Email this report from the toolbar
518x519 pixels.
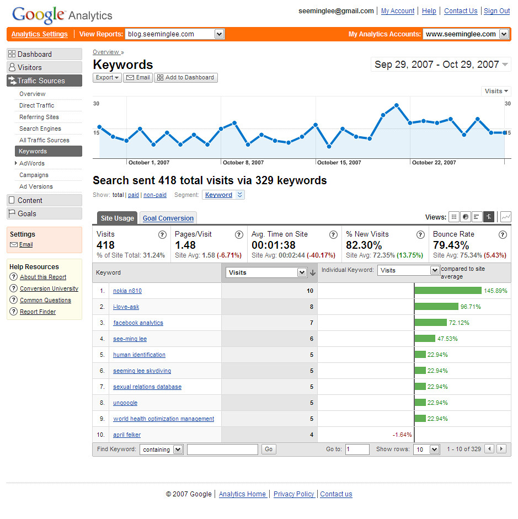[x=138, y=77]
